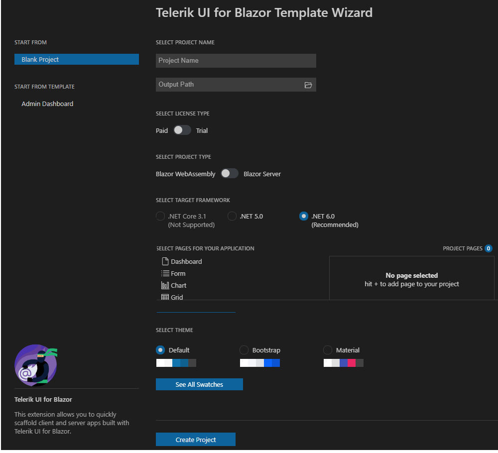Select the .NET 5.0 radio button
The width and height of the screenshot is (498, 453).
(232, 216)
